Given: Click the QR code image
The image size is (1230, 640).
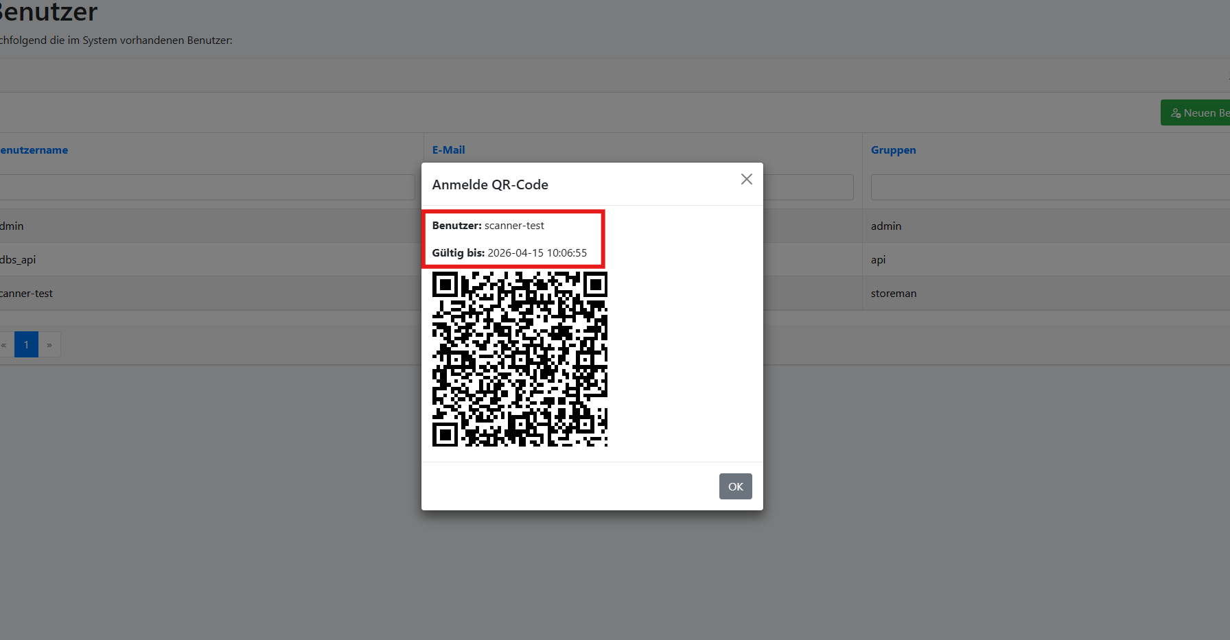Looking at the screenshot, I should click(520, 359).
